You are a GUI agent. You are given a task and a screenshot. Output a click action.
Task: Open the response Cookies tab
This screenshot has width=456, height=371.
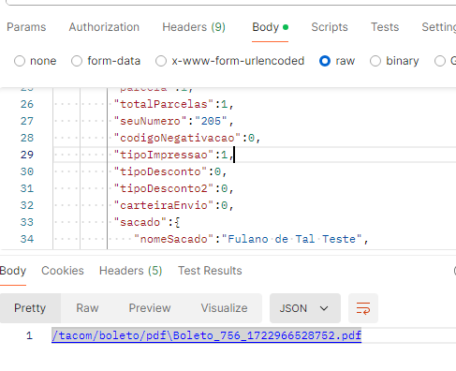pos(63,271)
